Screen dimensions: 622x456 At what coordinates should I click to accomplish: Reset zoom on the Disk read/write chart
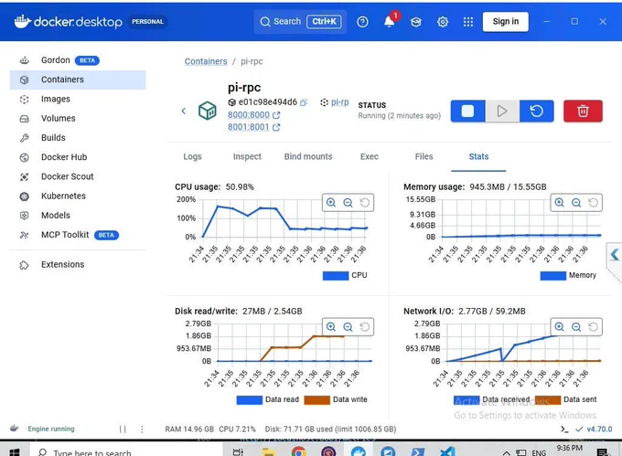click(x=365, y=327)
